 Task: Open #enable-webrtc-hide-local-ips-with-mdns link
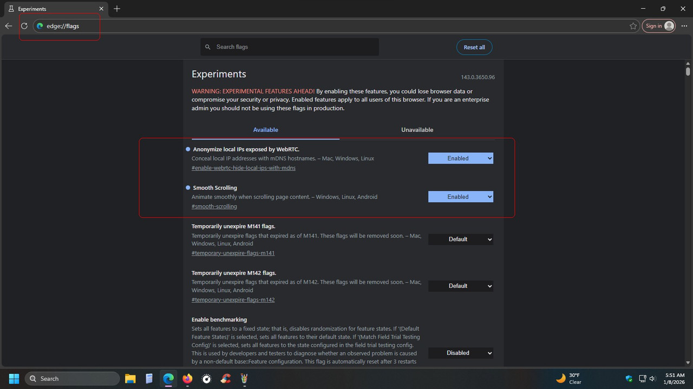(x=244, y=168)
